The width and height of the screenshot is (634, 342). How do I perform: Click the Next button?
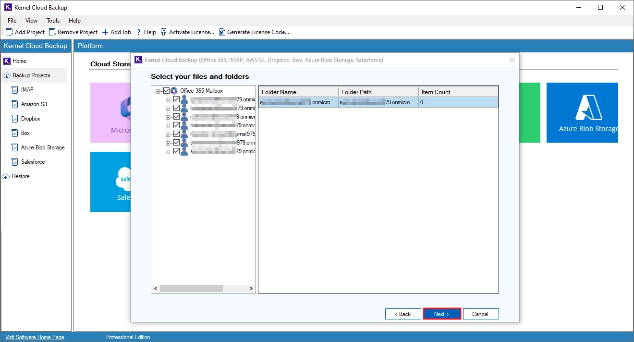442,314
